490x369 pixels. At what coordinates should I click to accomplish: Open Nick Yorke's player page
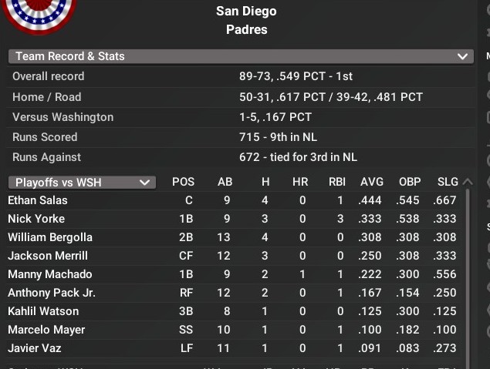pos(36,219)
